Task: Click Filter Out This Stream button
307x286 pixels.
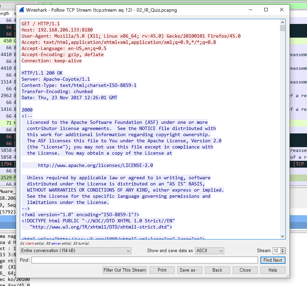Action: point(125,270)
